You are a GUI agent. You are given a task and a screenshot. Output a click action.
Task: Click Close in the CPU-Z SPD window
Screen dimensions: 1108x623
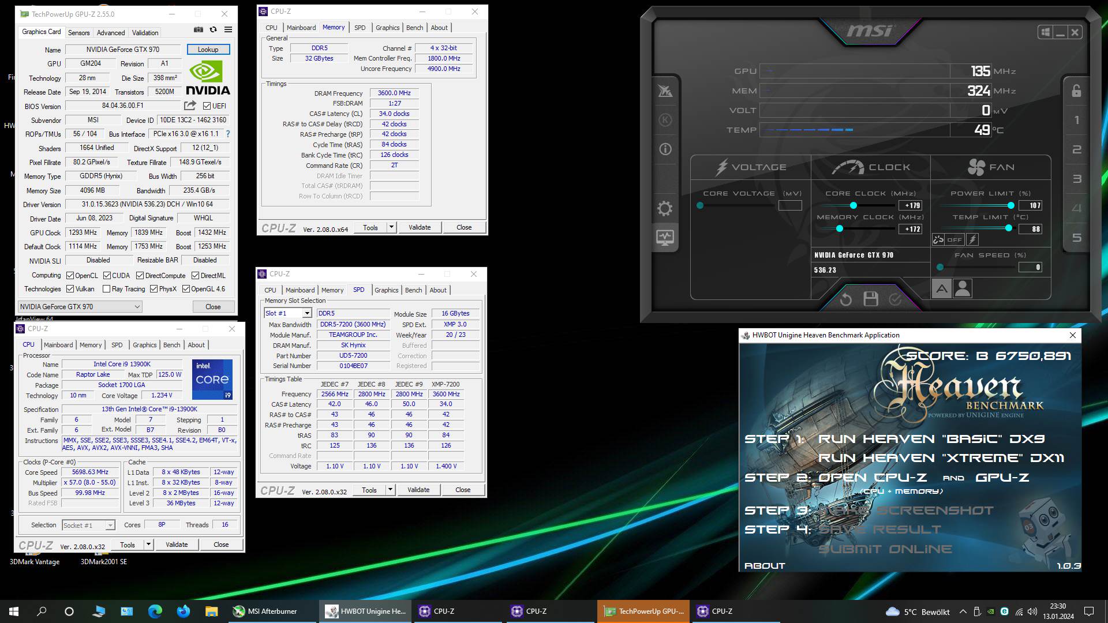[463, 490]
